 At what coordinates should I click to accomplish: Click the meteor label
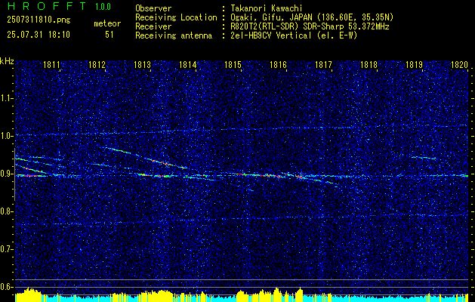tap(107, 24)
